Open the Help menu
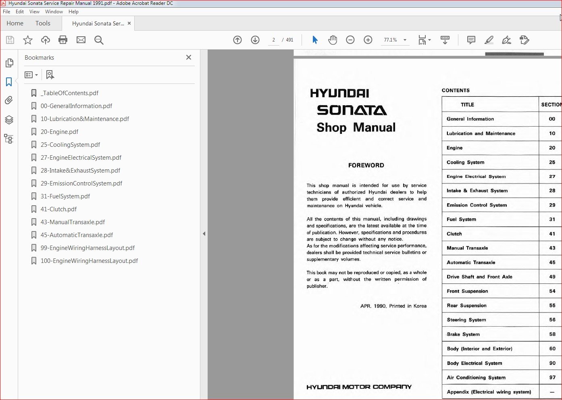Screen dimensions: 562x400 click(x=73, y=12)
